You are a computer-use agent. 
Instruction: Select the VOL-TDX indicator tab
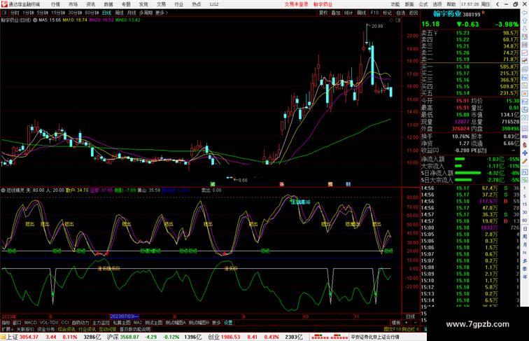[49, 323]
